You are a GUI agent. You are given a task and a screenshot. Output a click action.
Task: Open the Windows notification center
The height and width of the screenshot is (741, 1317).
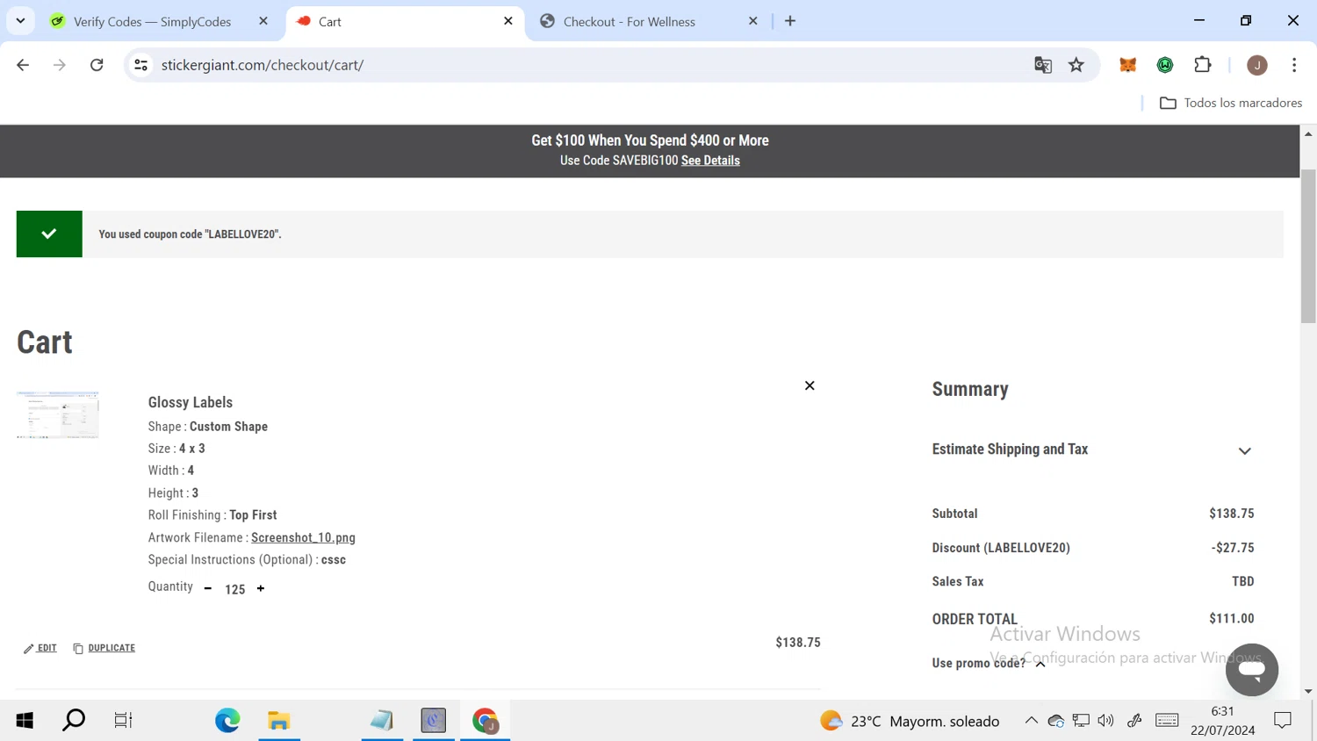1283,721
